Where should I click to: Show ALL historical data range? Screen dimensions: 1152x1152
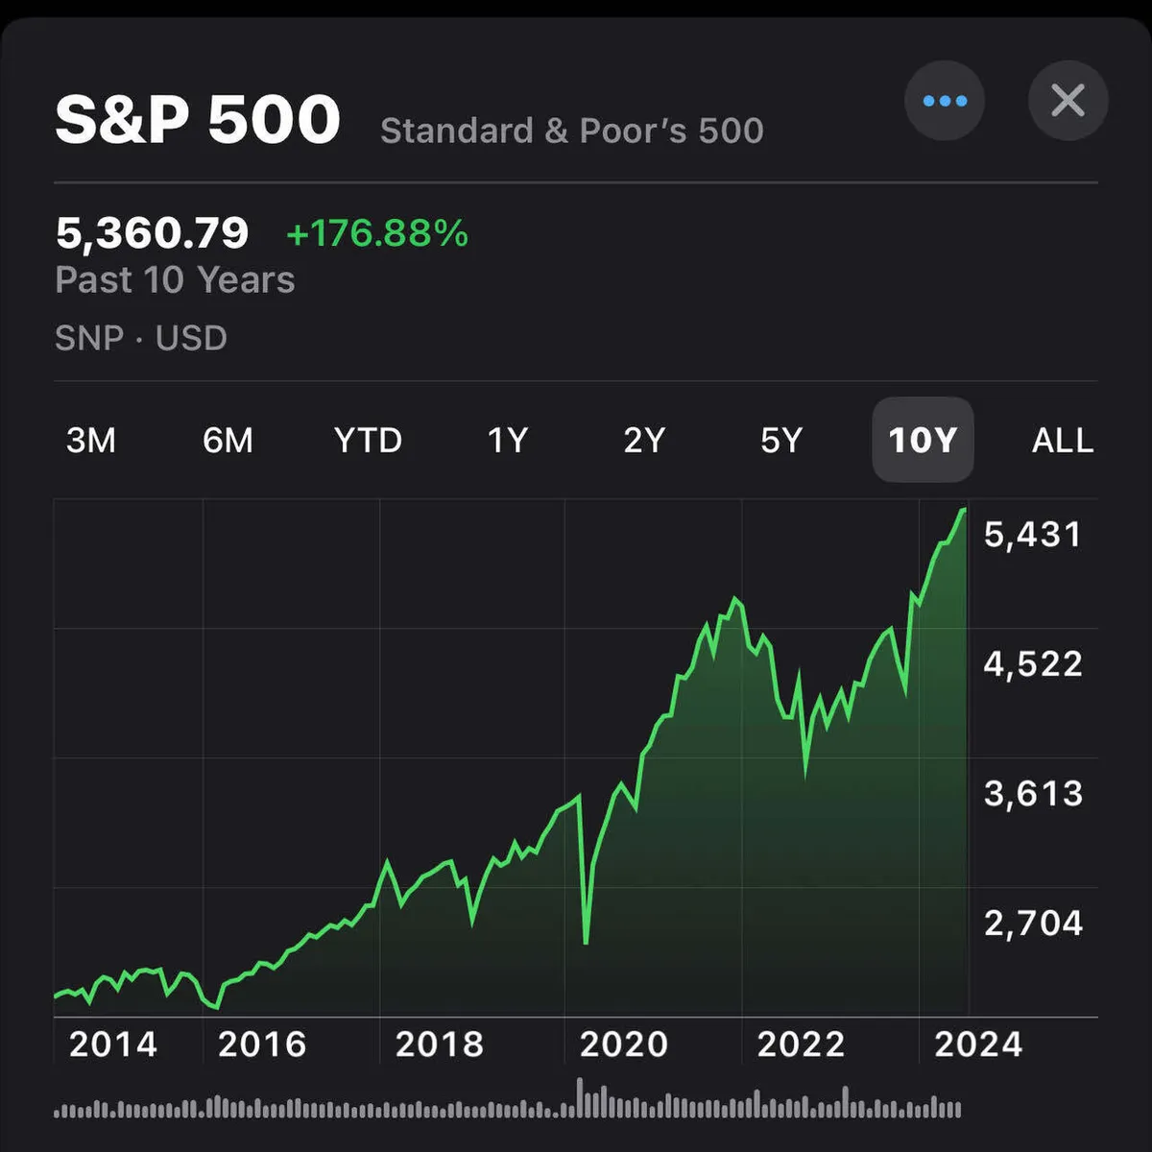click(1063, 441)
